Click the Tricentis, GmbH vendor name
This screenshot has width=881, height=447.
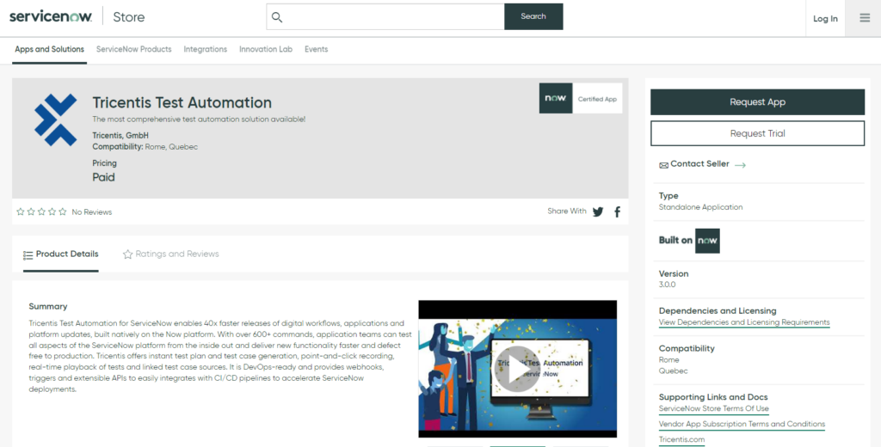point(120,135)
